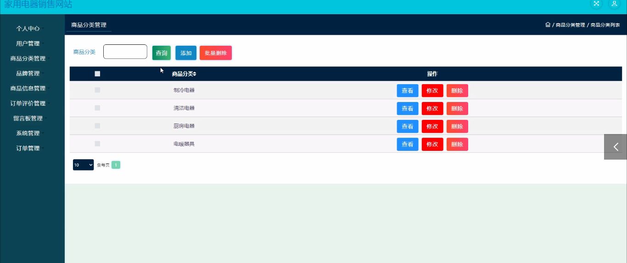Viewport: 627px width, 263px height.
Task: Open the items-per-page dropdown showing 10
Action: [83, 165]
